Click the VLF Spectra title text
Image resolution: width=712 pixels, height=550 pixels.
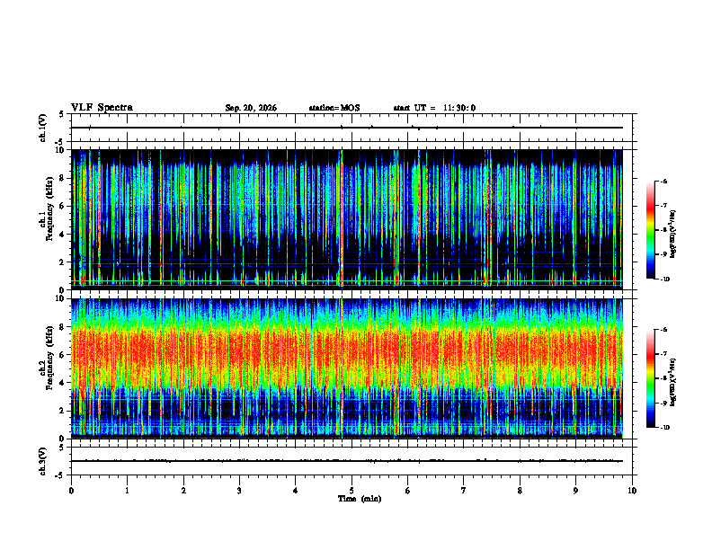pyautogui.click(x=102, y=108)
